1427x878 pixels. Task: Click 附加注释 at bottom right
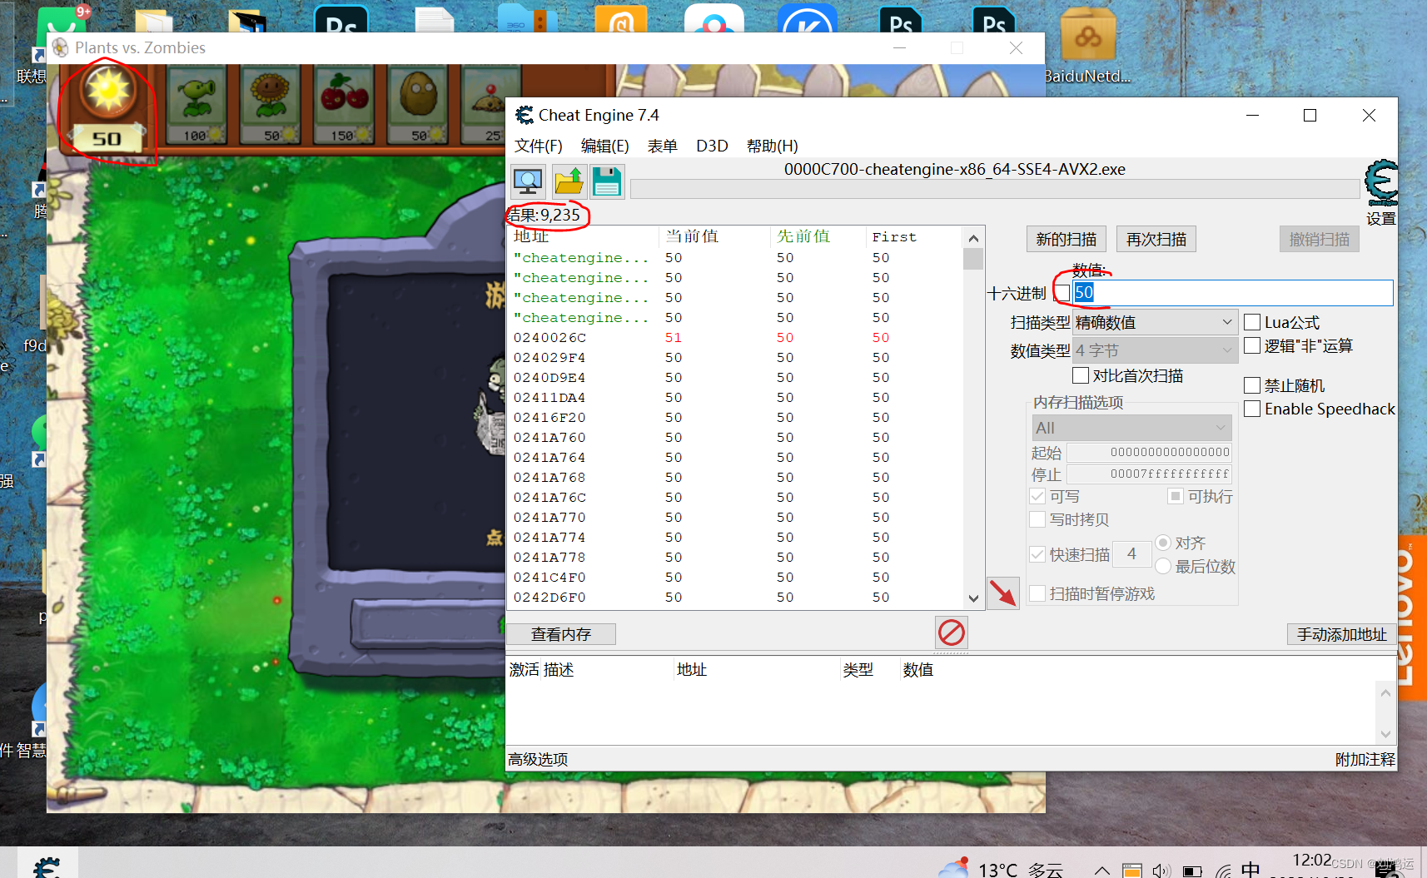pos(1365,759)
